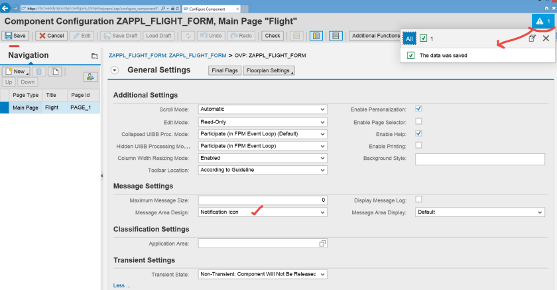This screenshot has width=557, height=290.
Task: Click the edit messages icon in popup
Action: click(532, 38)
